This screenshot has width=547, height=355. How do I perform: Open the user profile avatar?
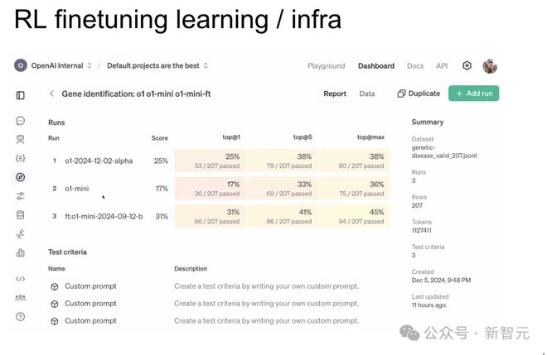(490, 66)
